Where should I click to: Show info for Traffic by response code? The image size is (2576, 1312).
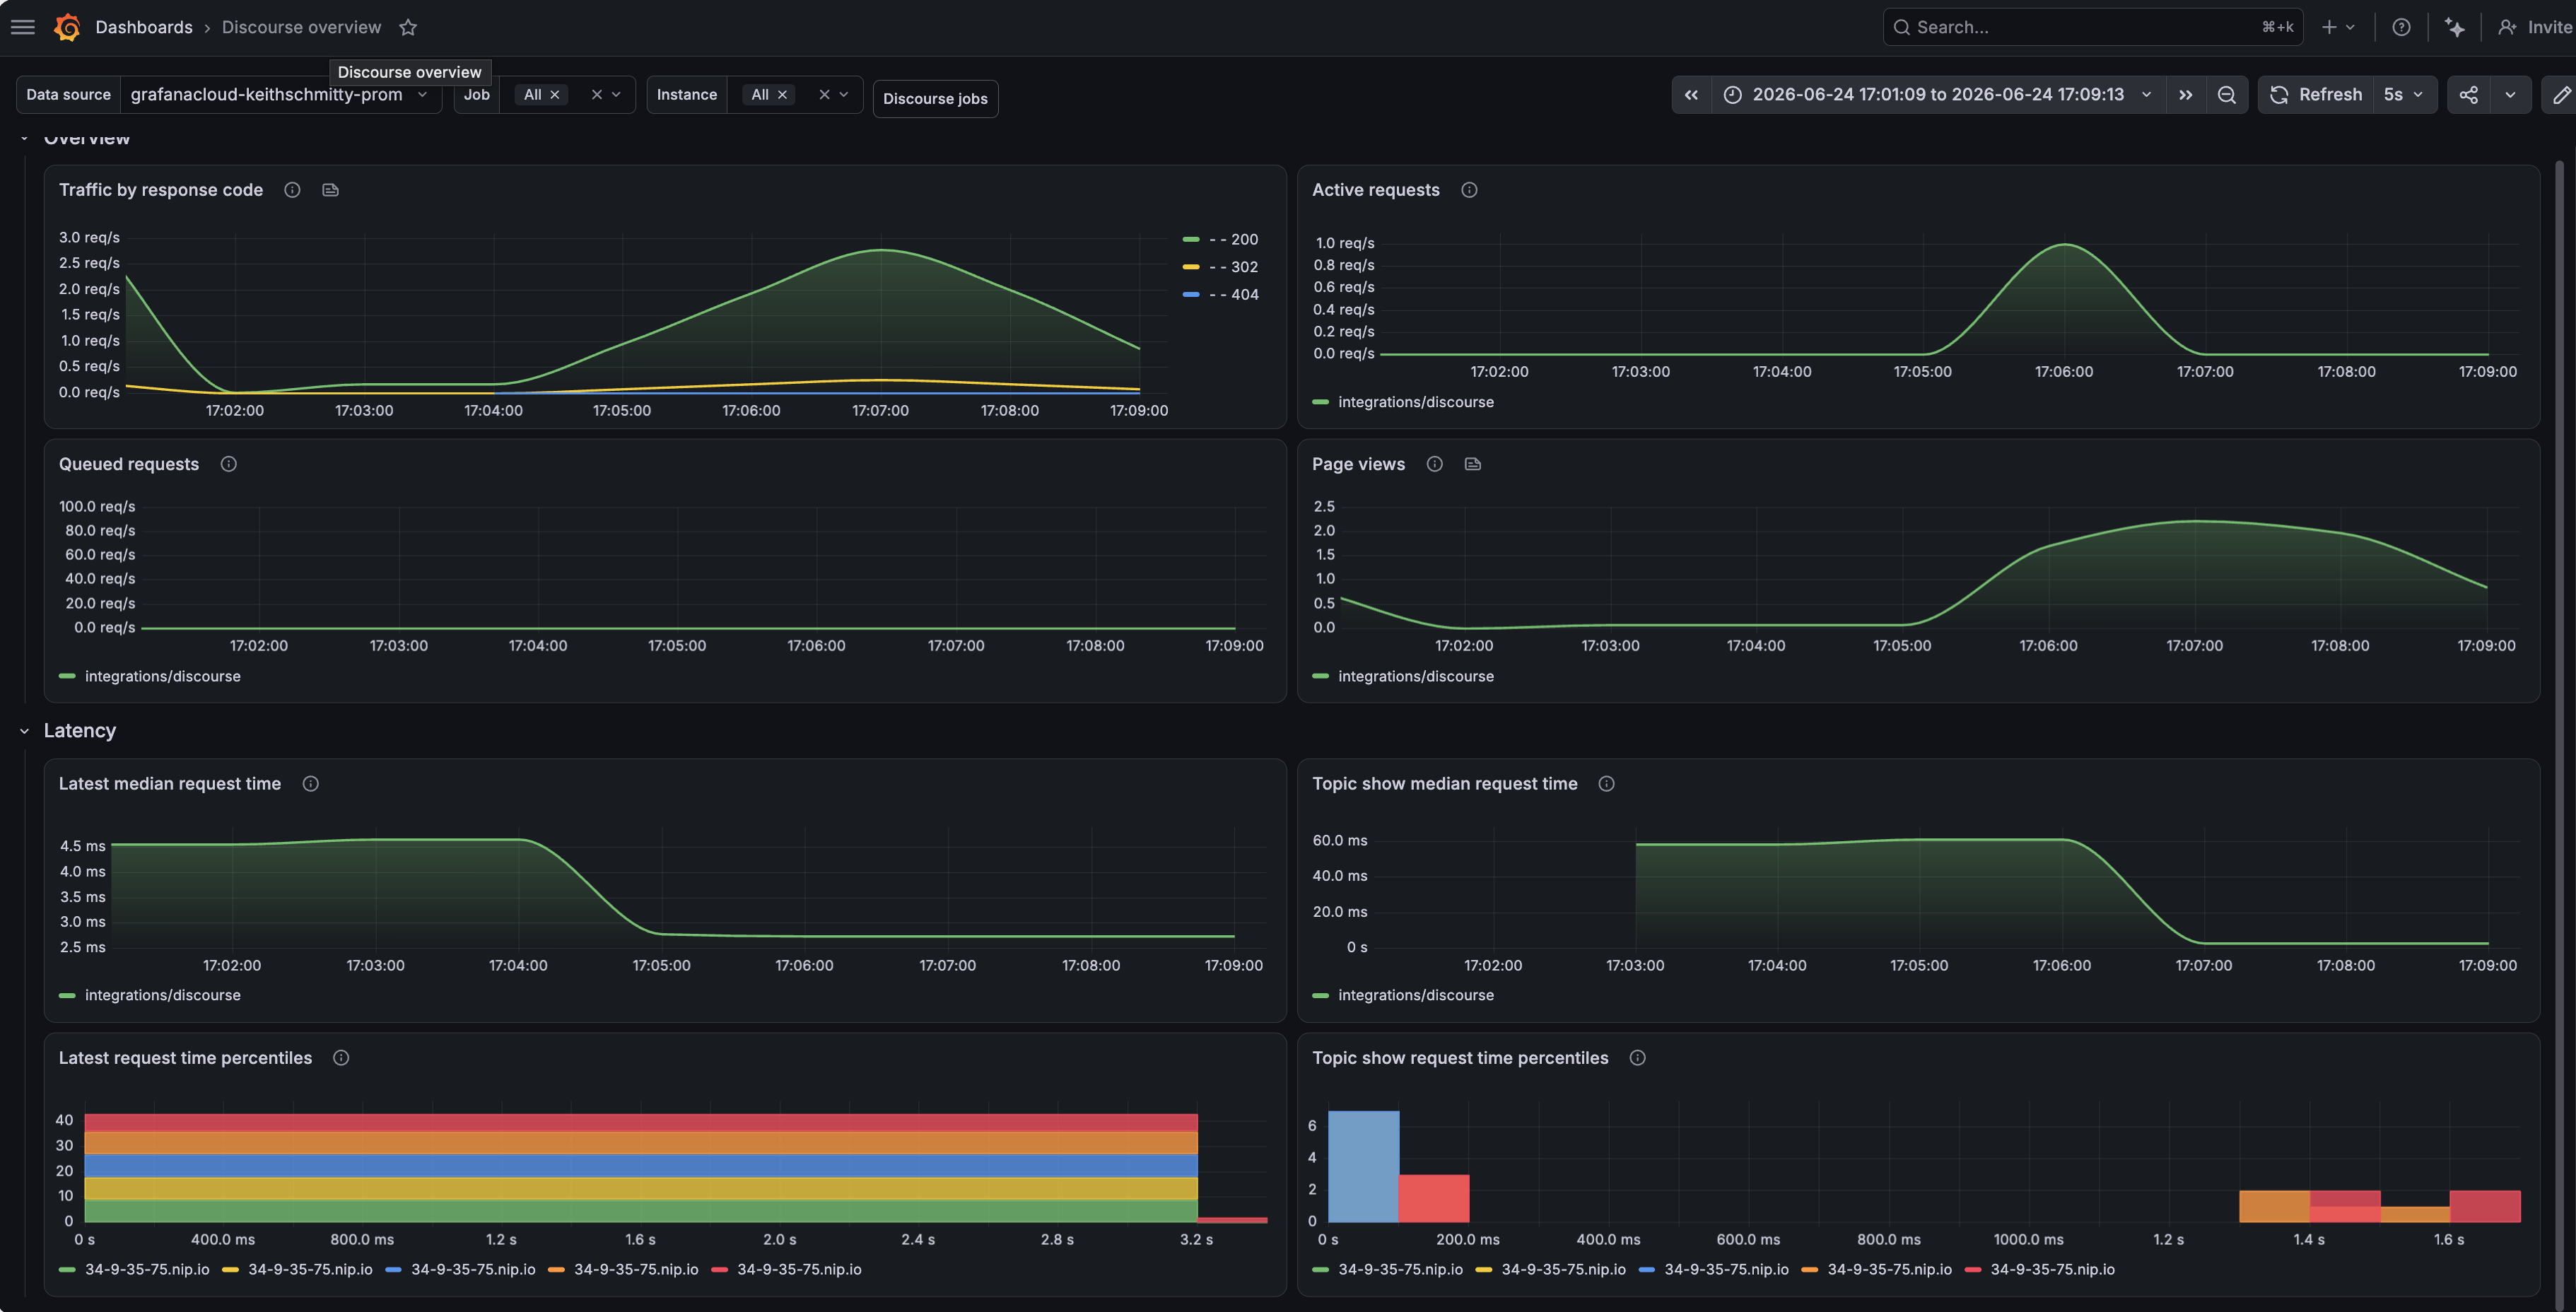[292, 190]
